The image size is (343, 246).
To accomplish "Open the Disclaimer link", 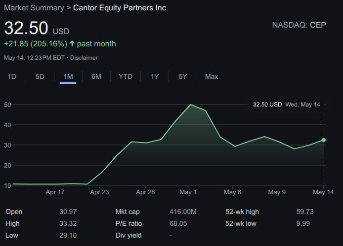I will [84, 58].
